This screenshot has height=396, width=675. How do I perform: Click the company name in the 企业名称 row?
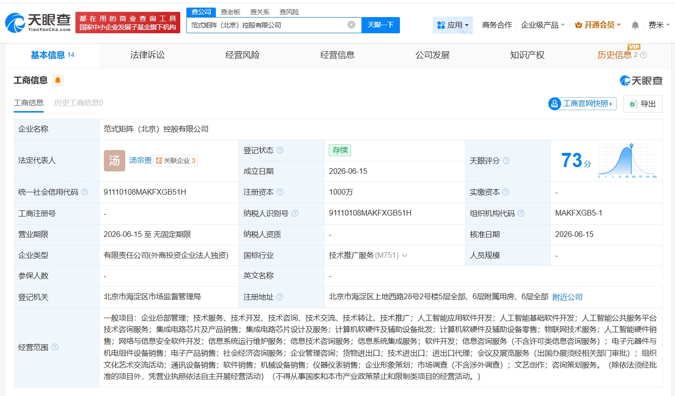[x=156, y=129]
